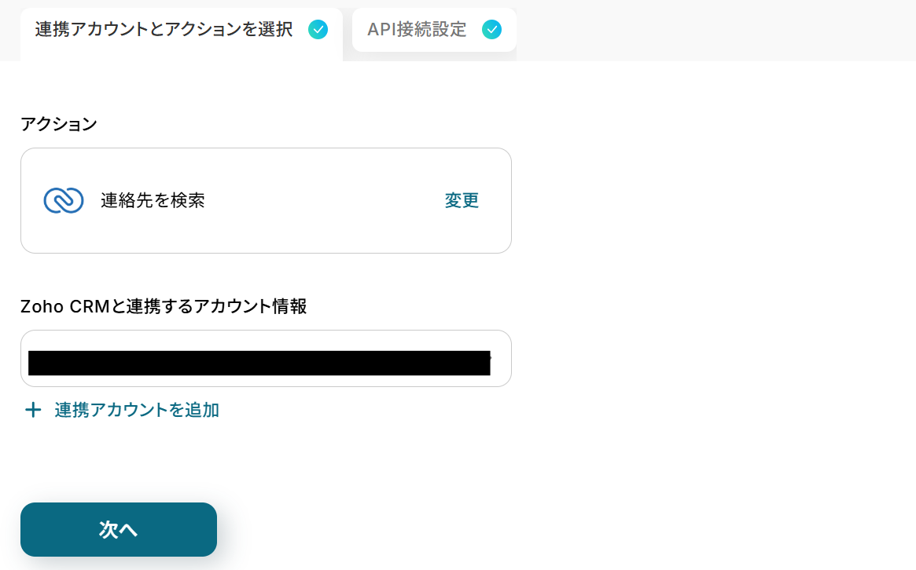Expand account selector at its right edge

[x=501, y=359]
